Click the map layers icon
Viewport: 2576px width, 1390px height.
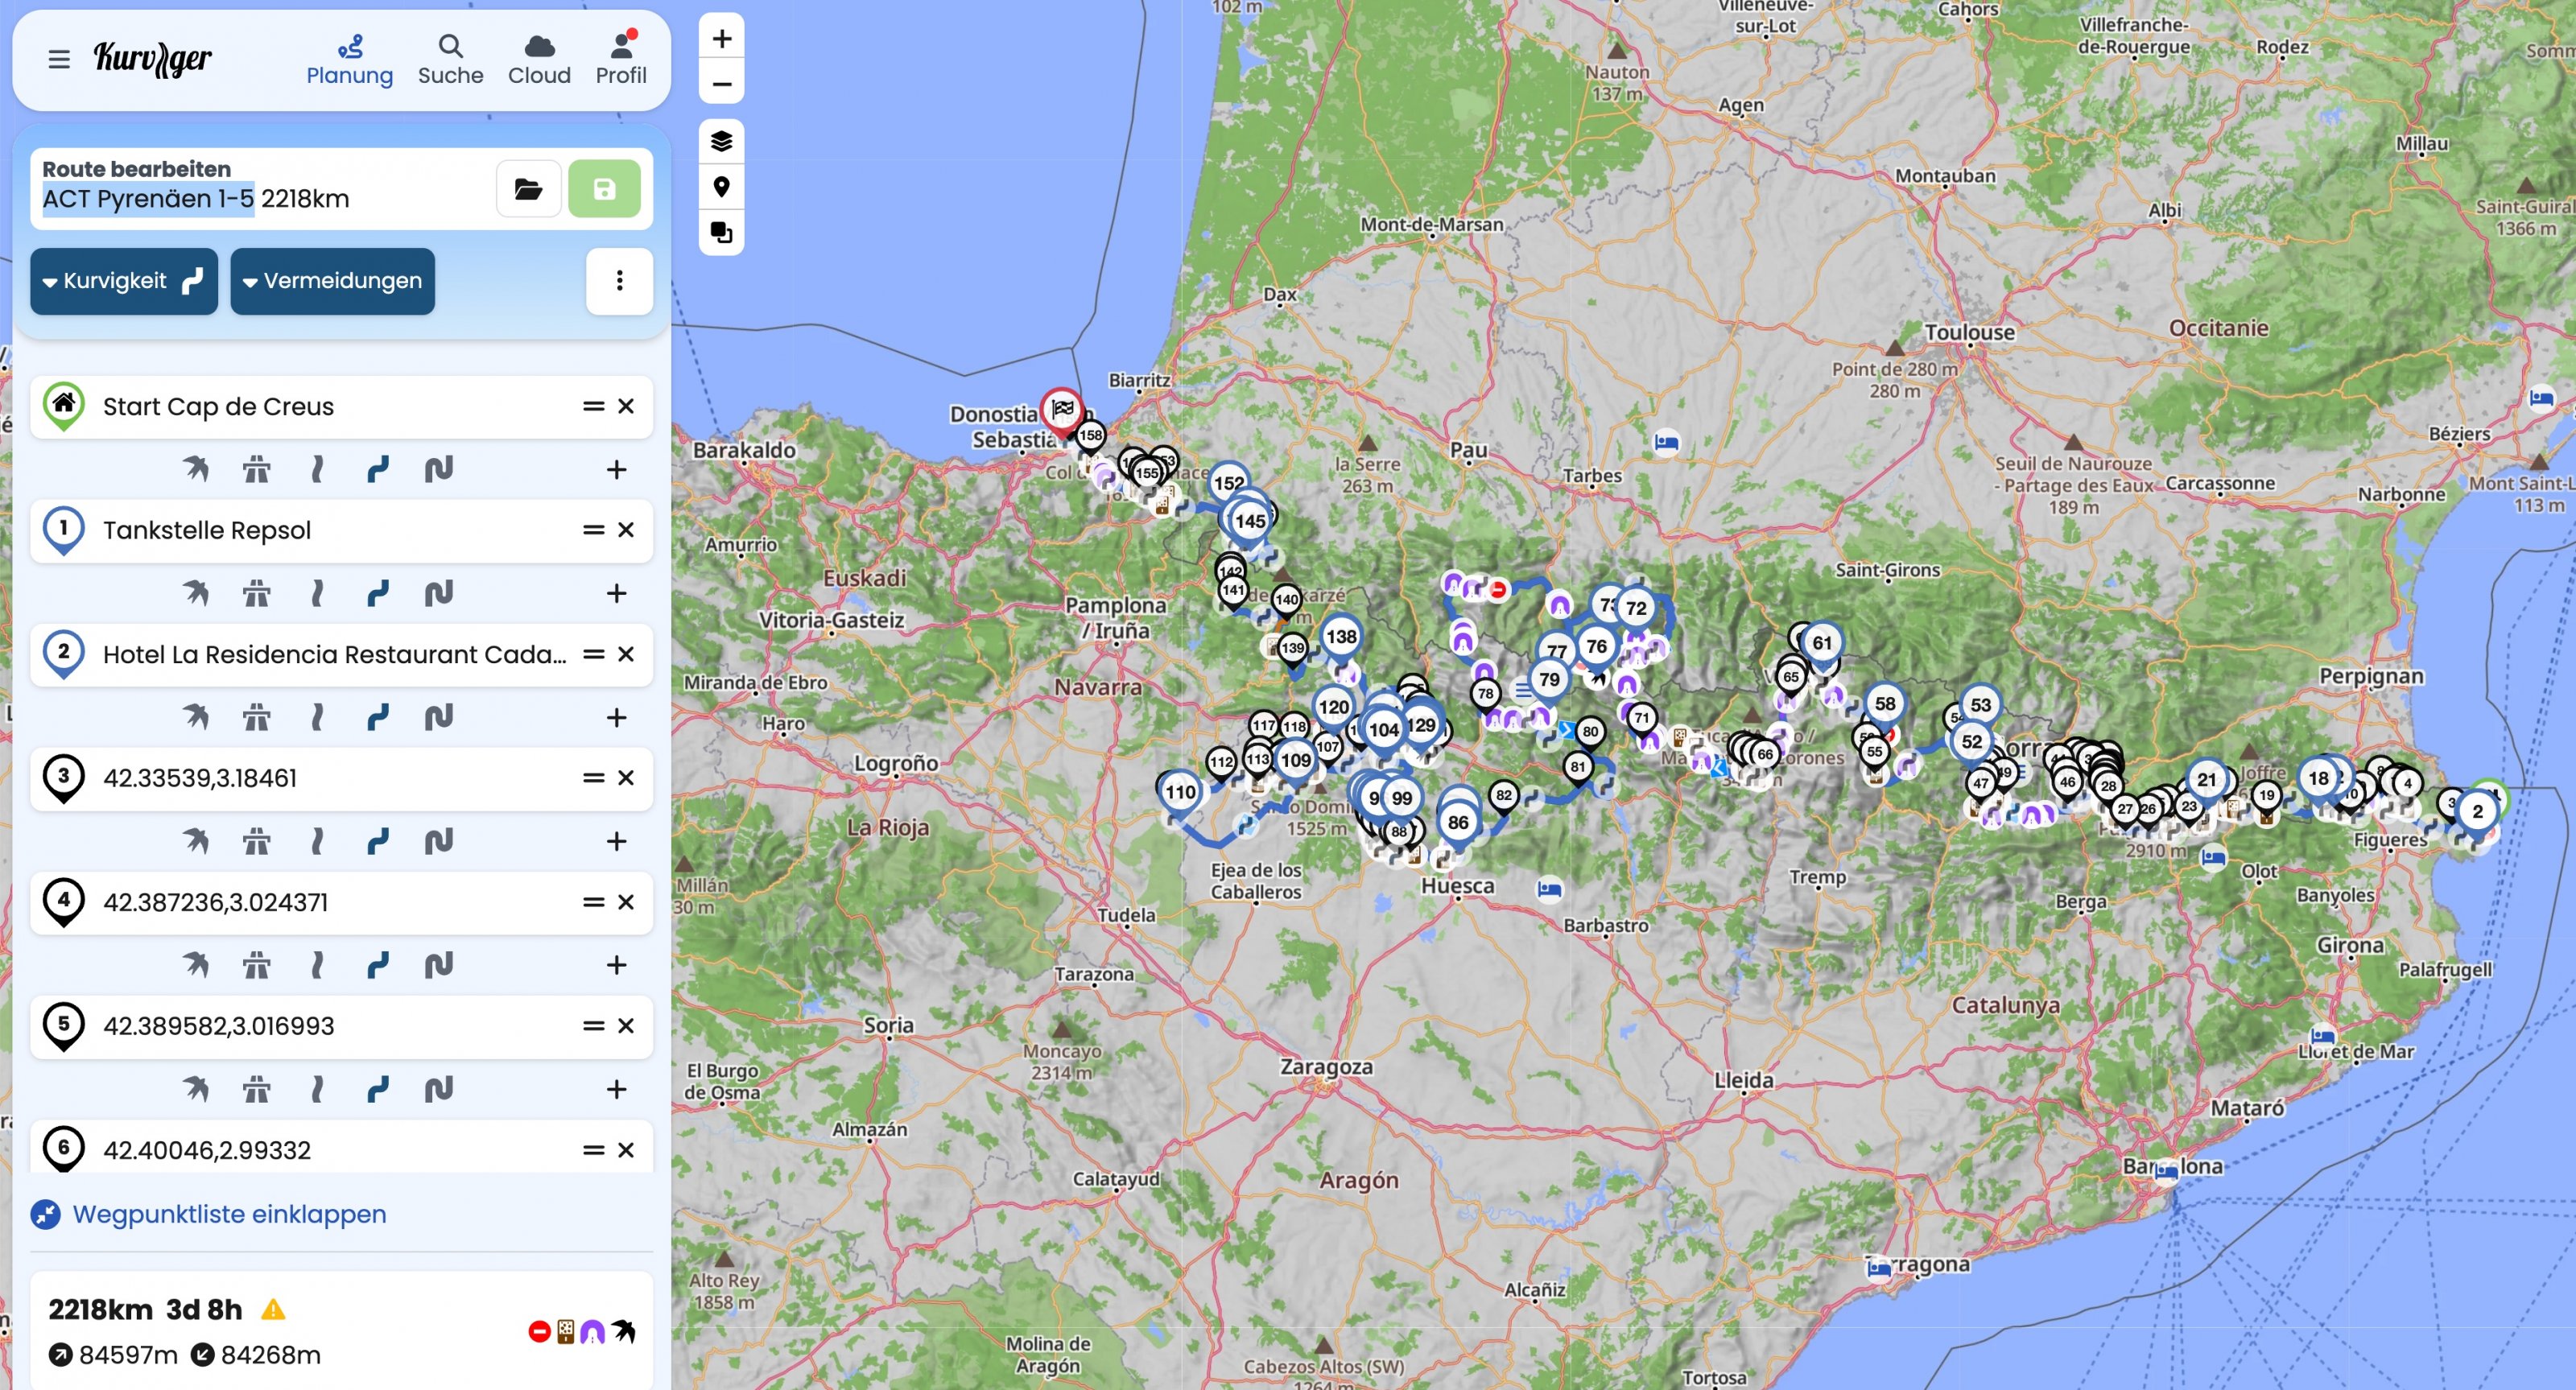pyautogui.click(x=721, y=141)
